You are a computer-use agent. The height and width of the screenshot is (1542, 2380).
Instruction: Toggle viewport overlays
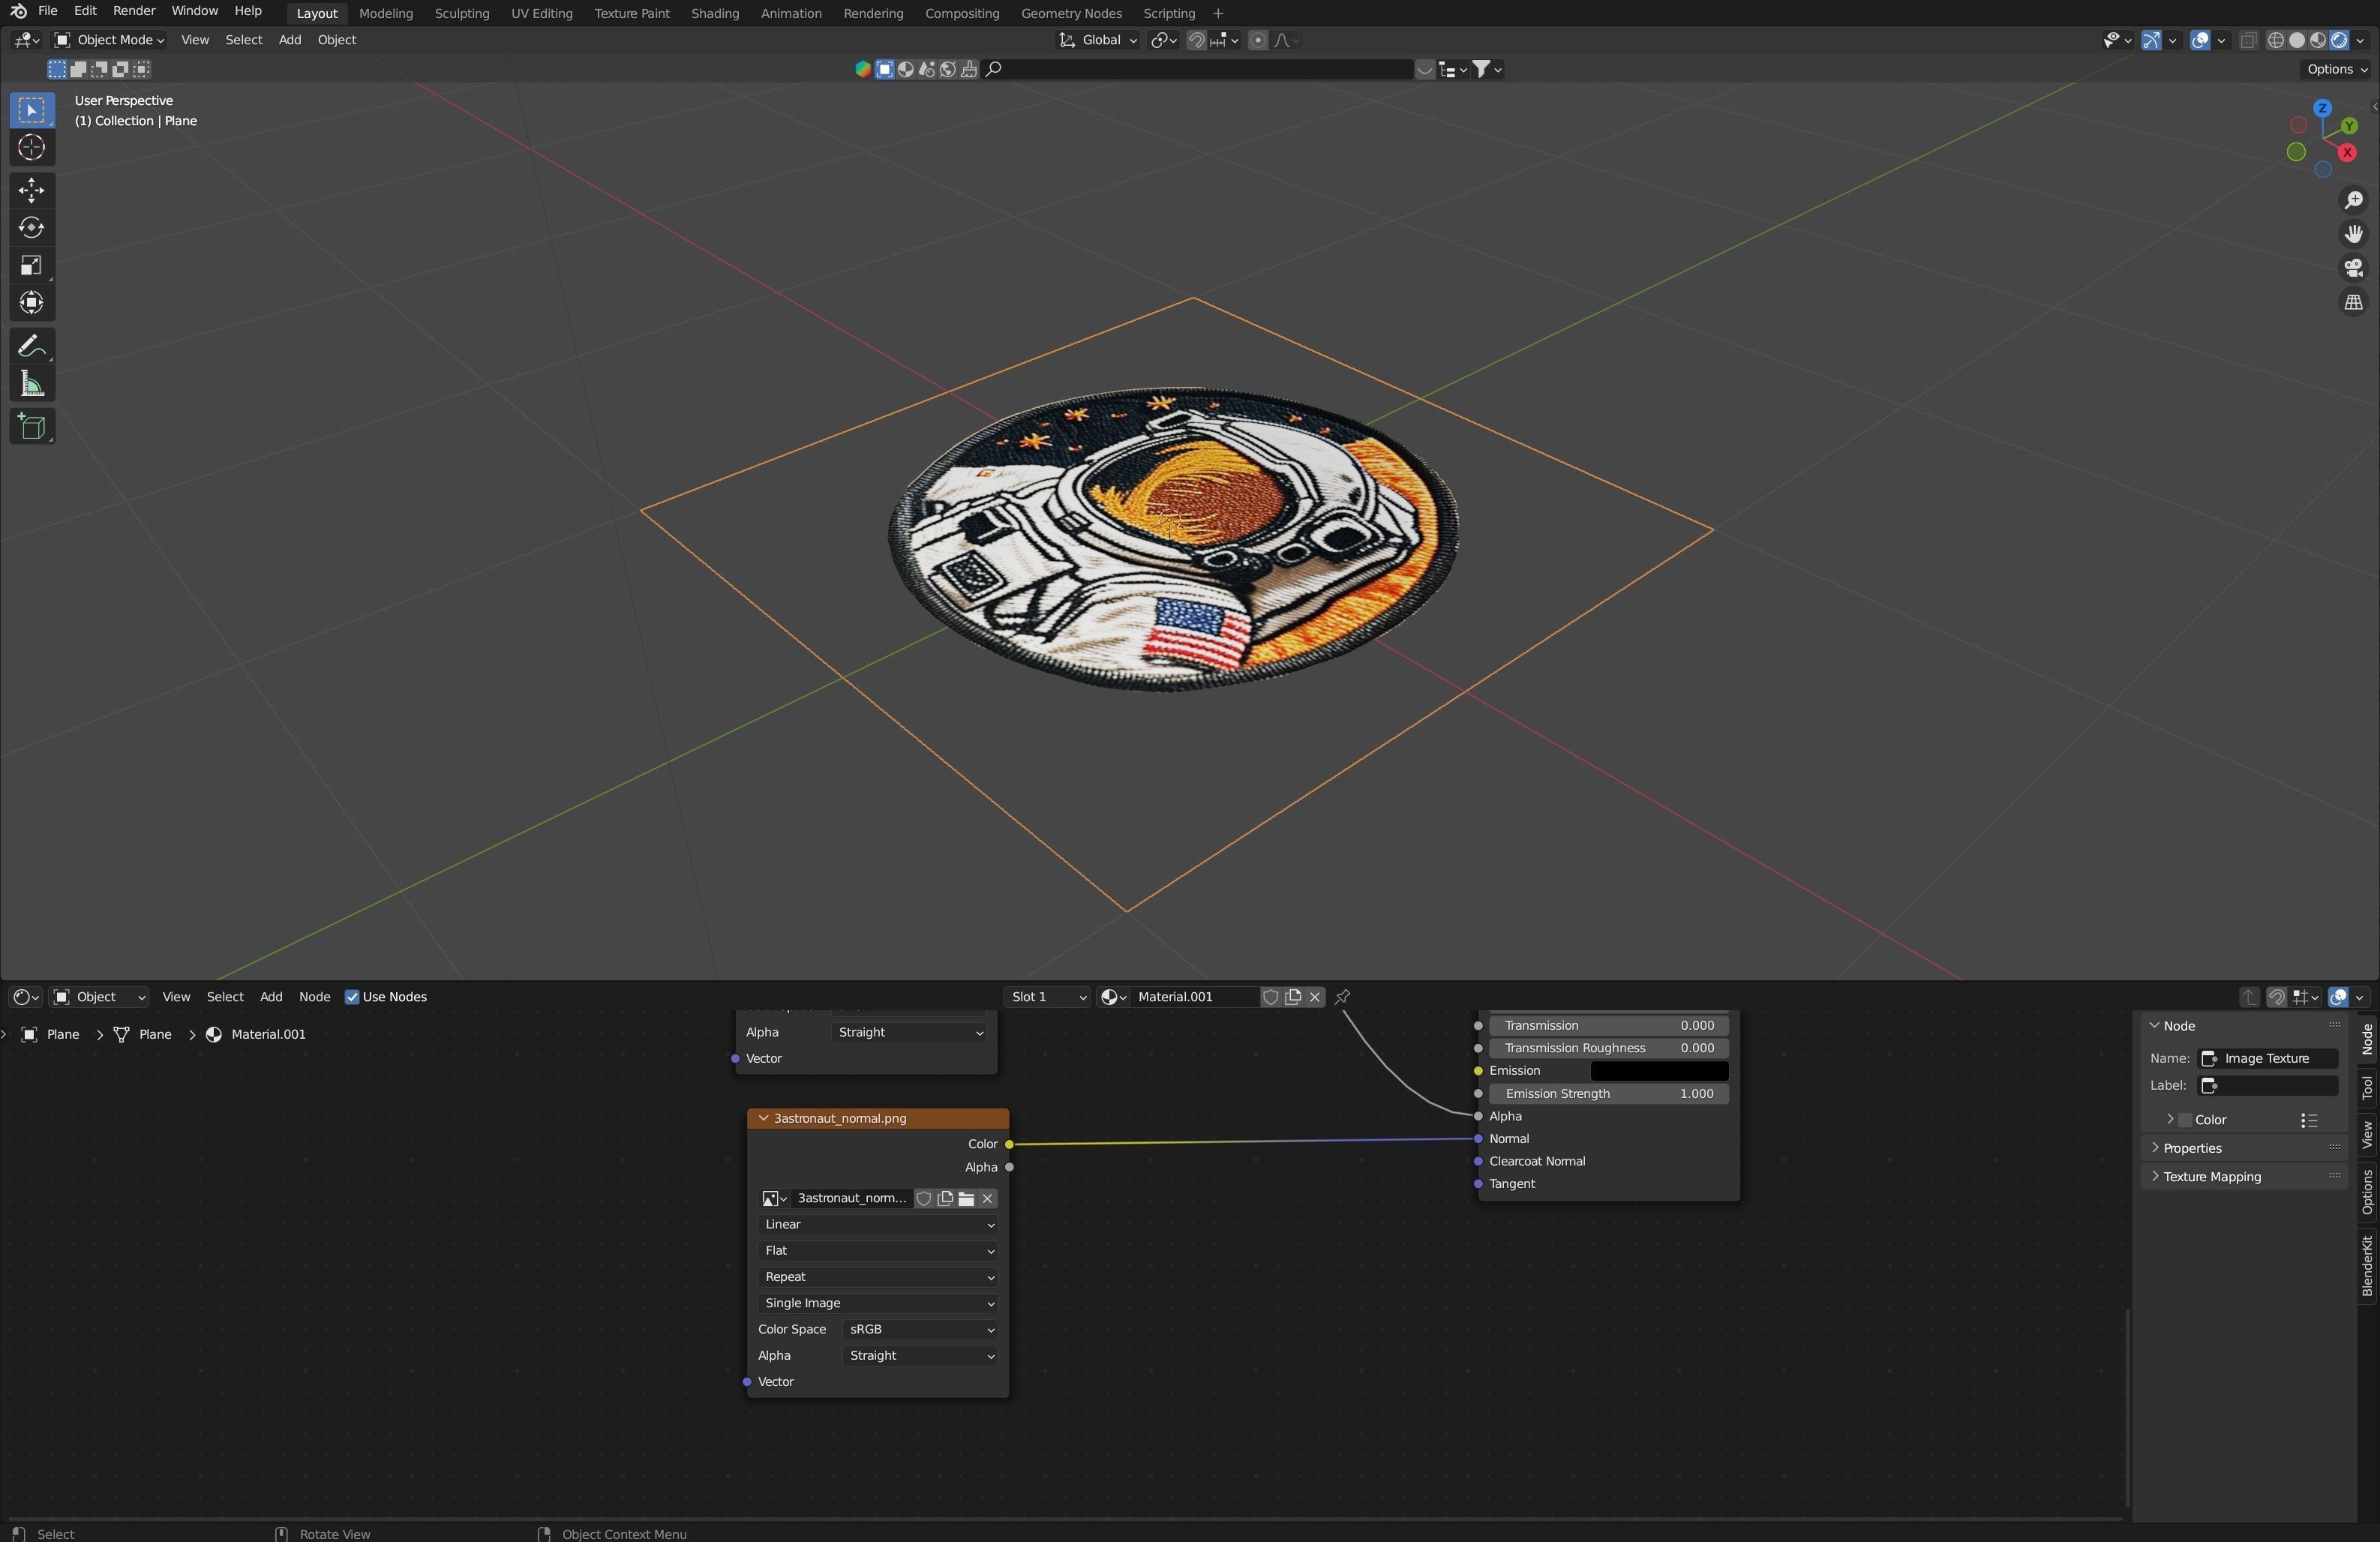pos(2200,40)
